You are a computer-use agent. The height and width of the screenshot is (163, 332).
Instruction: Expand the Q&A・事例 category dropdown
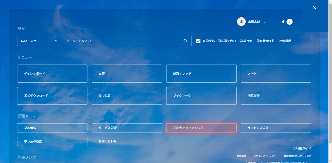[38, 41]
